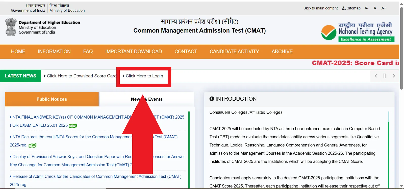Viewport: 404px width, 189px height.
Task: Open the IMPORTANT DOWNLOAD menu
Action: click(x=134, y=51)
